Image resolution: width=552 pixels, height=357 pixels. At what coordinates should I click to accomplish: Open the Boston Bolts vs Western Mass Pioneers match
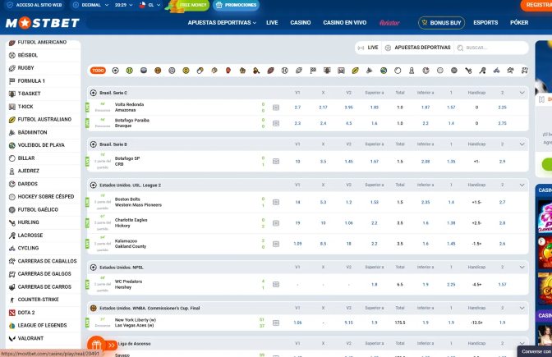click(x=138, y=202)
